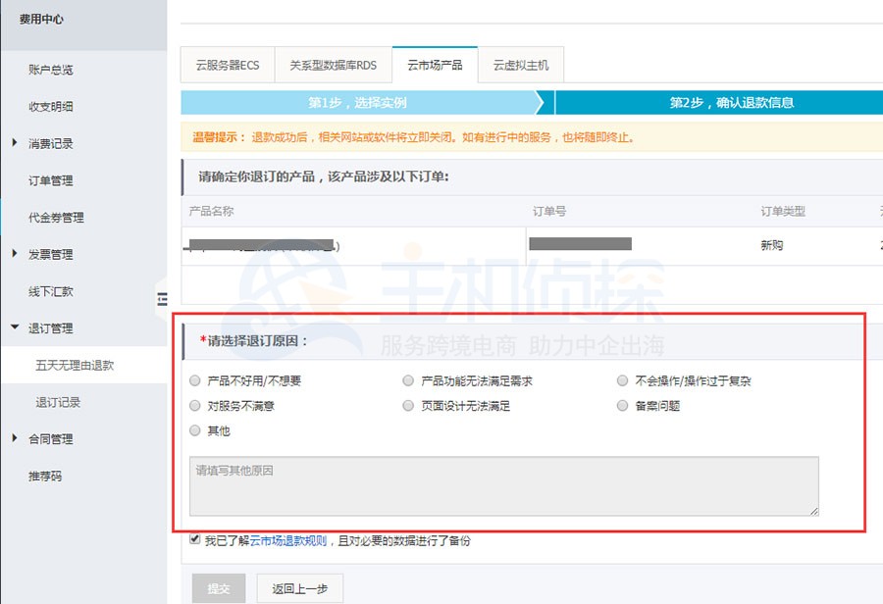The image size is (883, 604).
Task: Collapse the 退订管理 section
Action: tap(44, 327)
